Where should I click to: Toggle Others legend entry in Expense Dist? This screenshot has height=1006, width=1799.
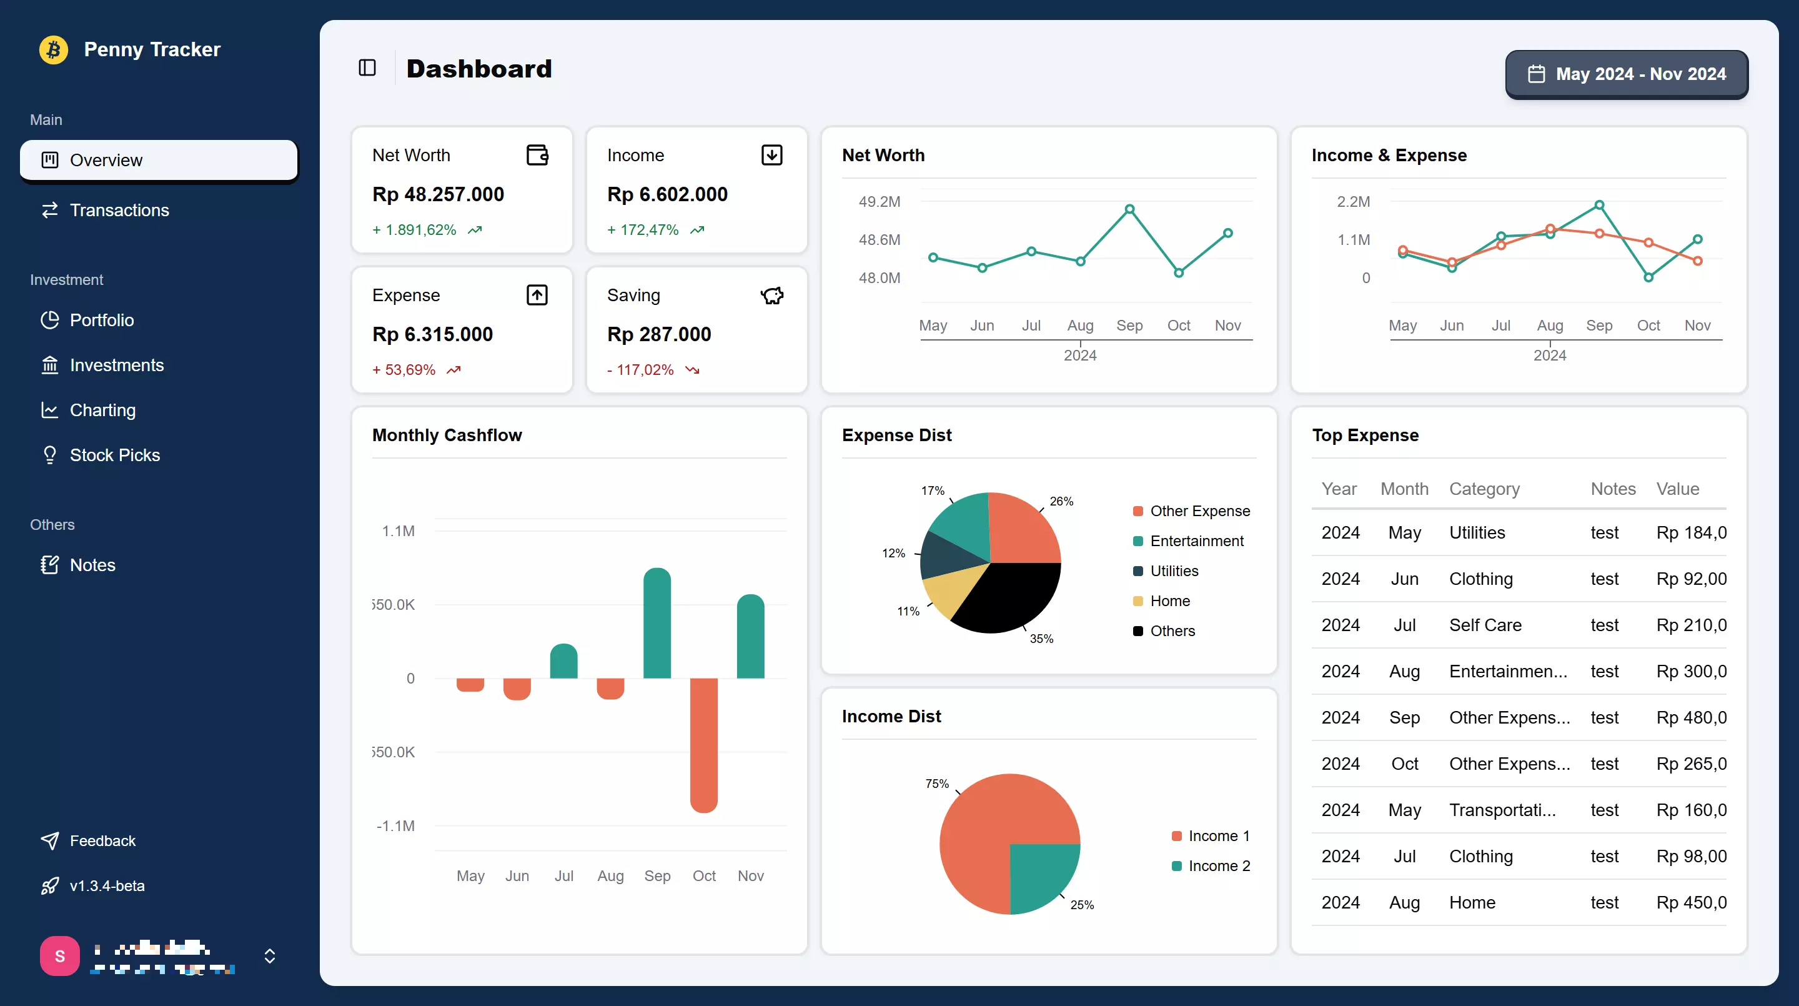(x=1164, y=631)
